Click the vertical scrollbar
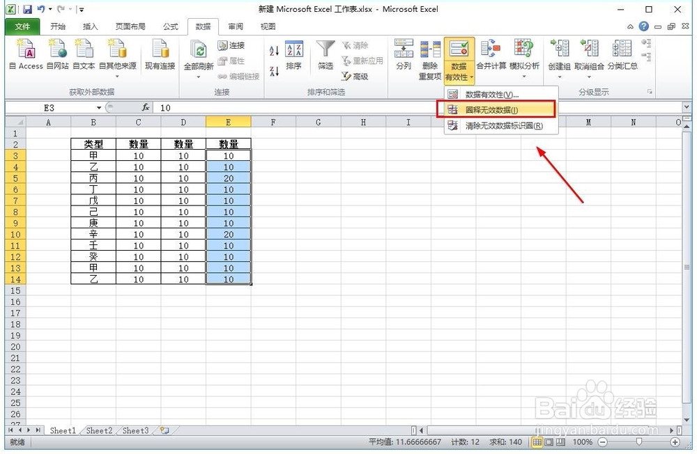Screen dimensions: 697x454 [x=687, y=267]
